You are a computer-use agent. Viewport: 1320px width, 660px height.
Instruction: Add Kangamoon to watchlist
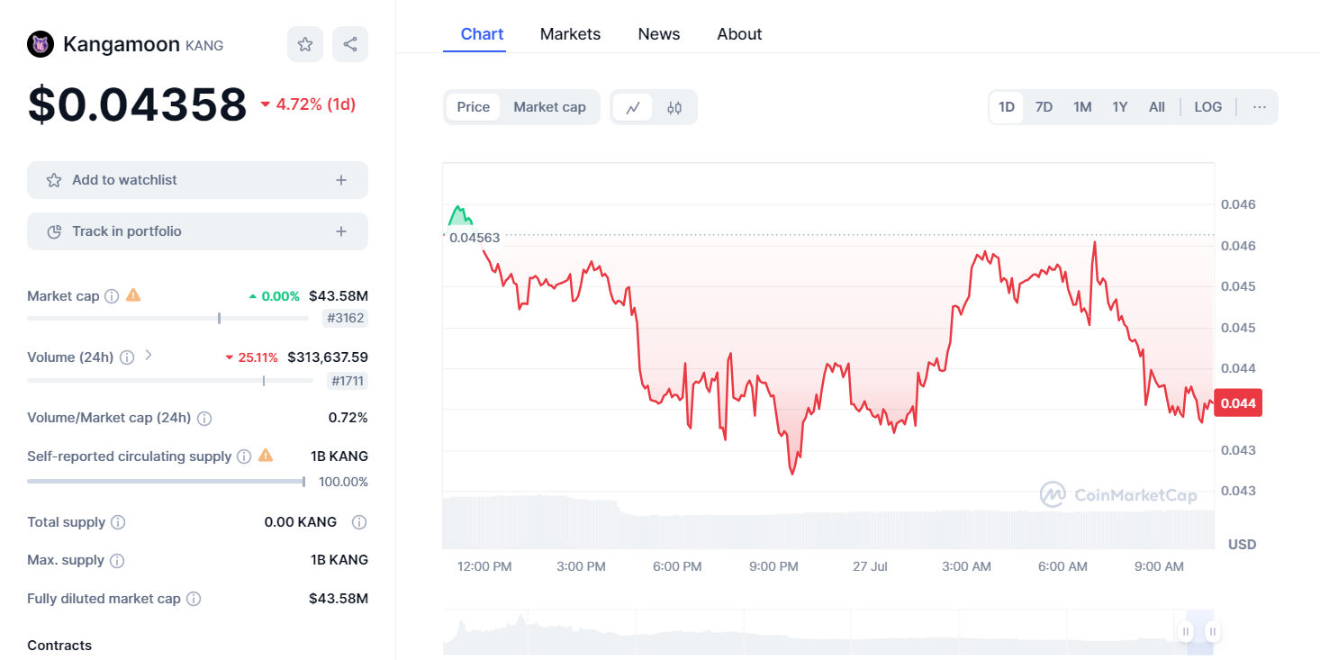pos(197,180)
